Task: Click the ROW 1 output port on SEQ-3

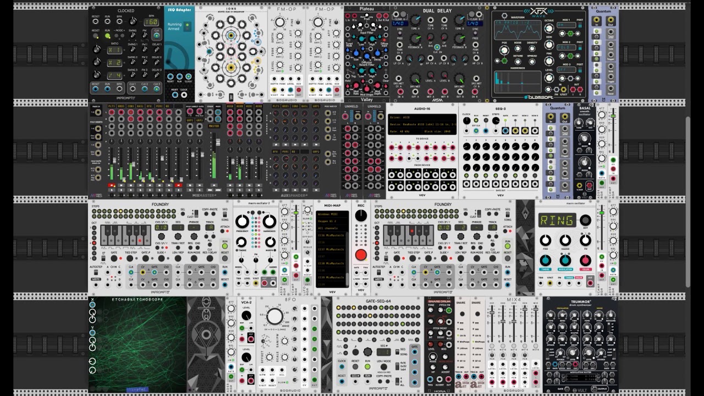Action: tap(516, 131)
